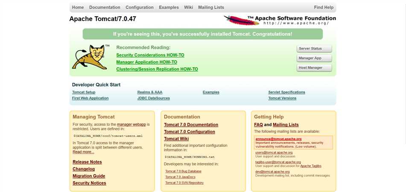Open First Web Application link
This screenshot has height=192, width=406.
(x=91, y=98)
